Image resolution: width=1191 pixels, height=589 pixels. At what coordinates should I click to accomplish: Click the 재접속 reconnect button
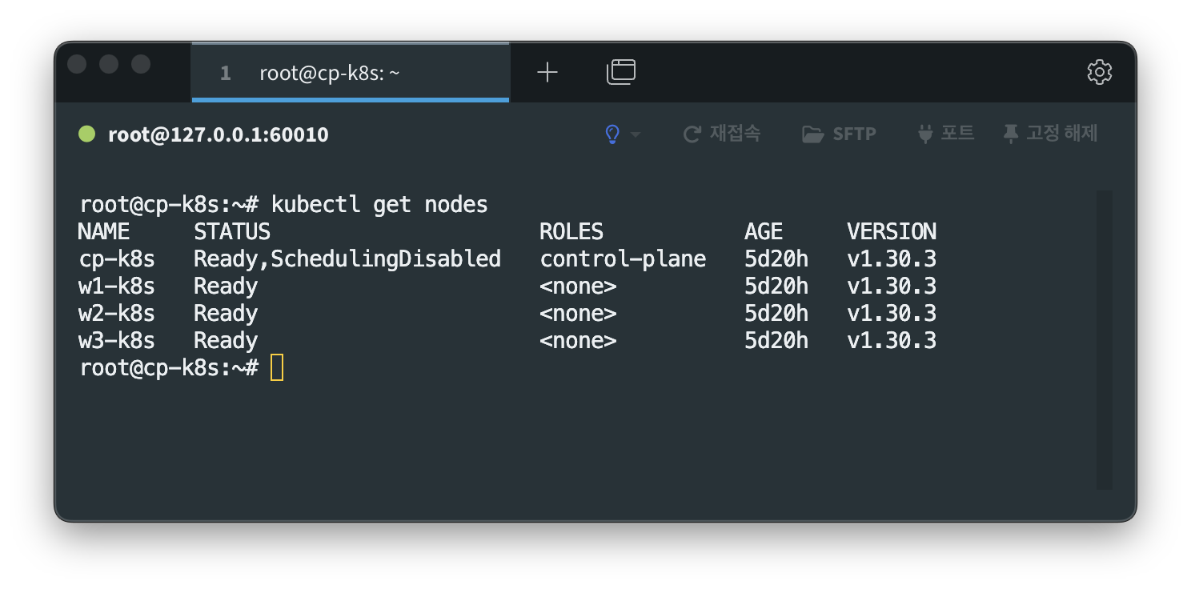[x=722, y=134]
